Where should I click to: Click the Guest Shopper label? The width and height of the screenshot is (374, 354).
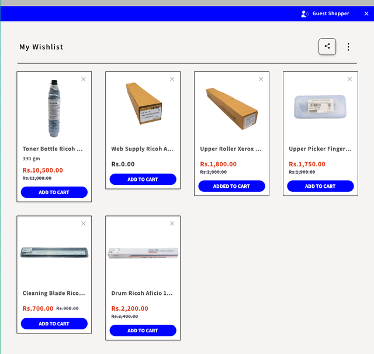tap(331, 13)
